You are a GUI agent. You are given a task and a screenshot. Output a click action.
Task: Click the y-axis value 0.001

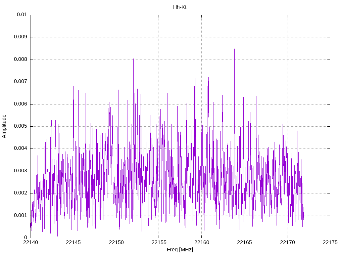click(21, 216)
